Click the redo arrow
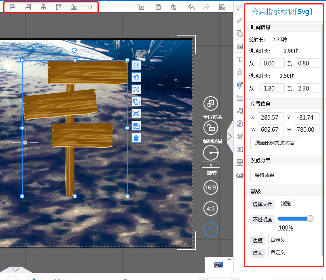This screenshot has width=326, height=280. tap(206, 7)
